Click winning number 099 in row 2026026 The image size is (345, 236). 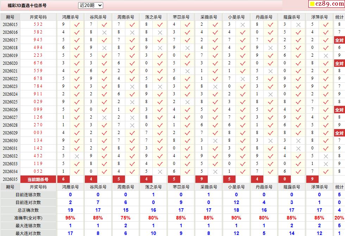38,109
